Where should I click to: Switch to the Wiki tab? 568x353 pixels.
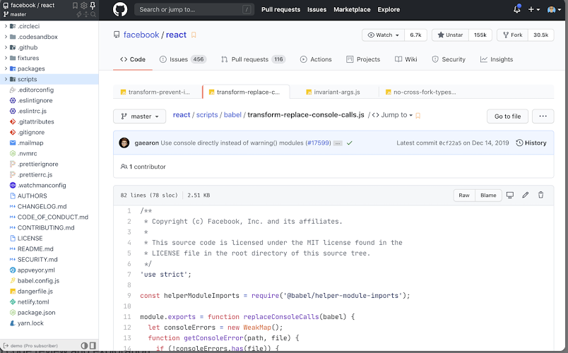pos(406,59)
